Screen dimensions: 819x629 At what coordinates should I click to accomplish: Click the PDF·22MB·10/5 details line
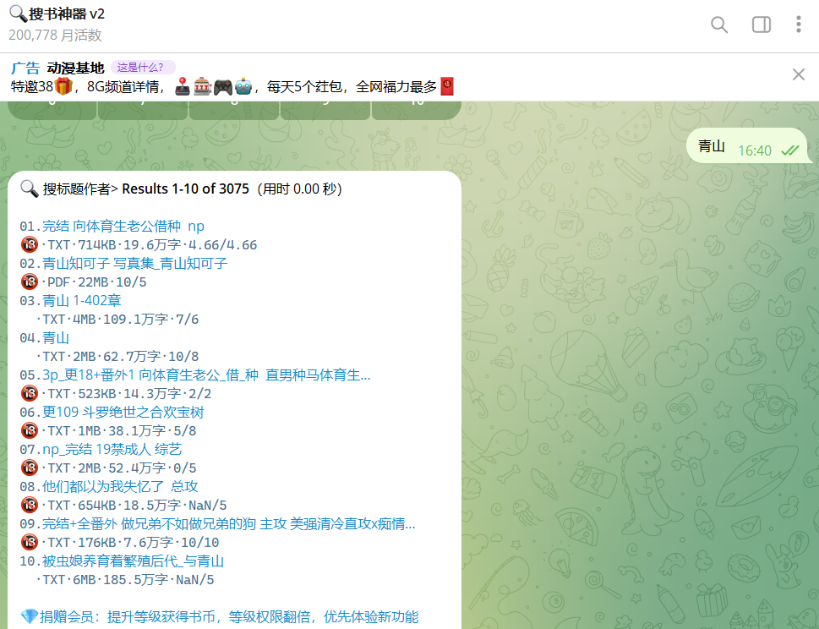[94, 282]
